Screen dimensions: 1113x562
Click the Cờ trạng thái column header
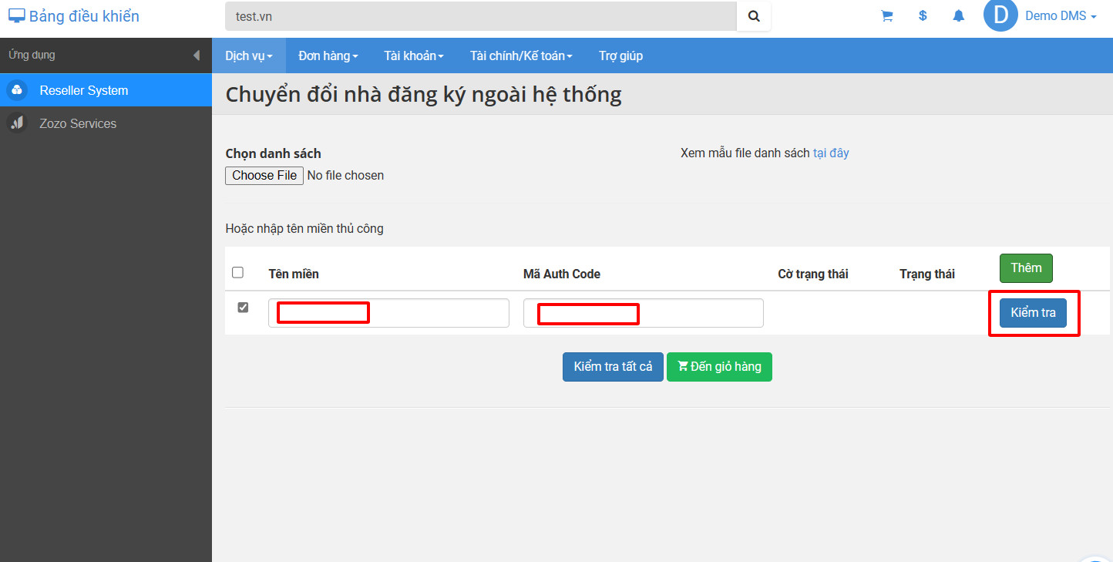(813, 274)
